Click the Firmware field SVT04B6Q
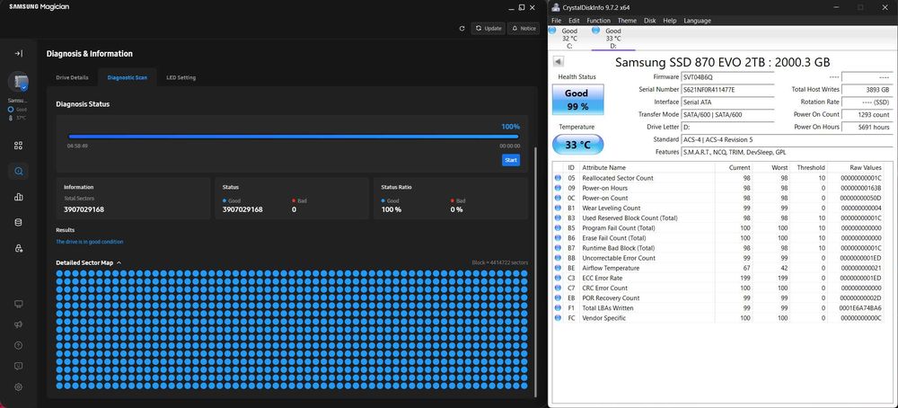This screenshot has height=408, width=898. click(x=727, y=76)
